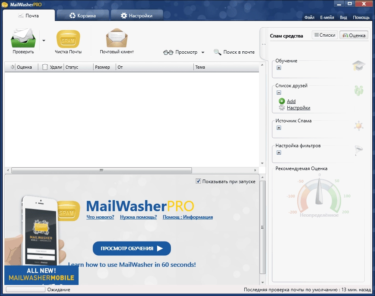Open the Что нового? link
This screenshot has width=375, height=296.
pyautogui.click(x=100, y=217)
